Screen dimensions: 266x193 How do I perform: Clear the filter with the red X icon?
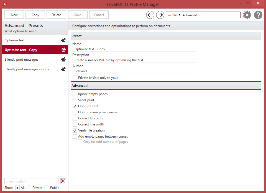(x=63, y=181)
